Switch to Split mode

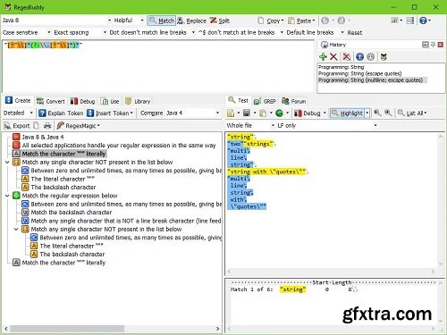[x=219, y=21]
